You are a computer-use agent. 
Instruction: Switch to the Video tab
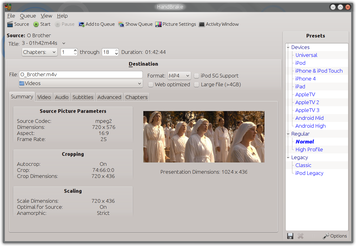tap(44, 97)
